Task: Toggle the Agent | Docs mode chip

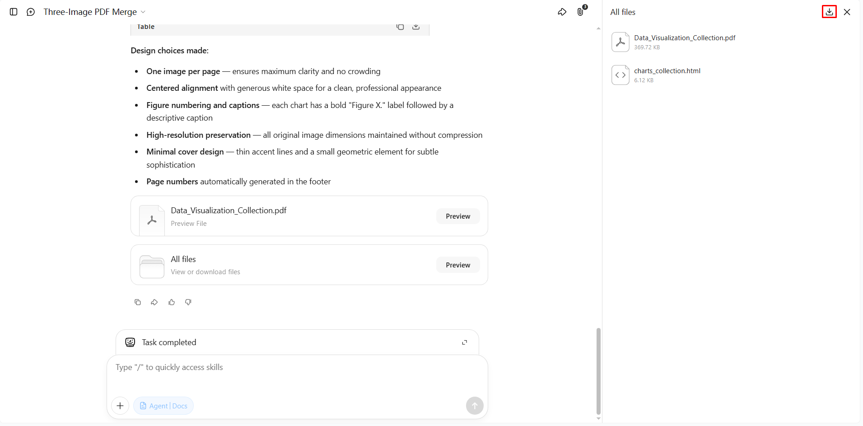Action: point(163,406)
